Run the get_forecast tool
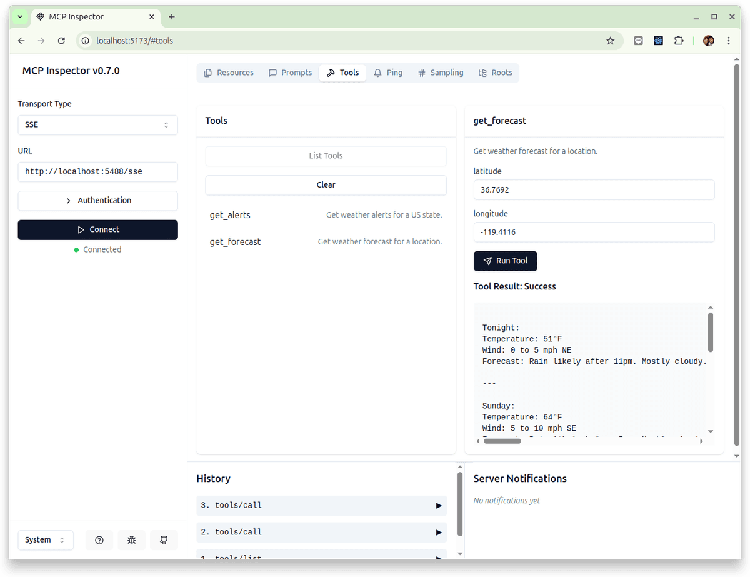 point(505,261)
